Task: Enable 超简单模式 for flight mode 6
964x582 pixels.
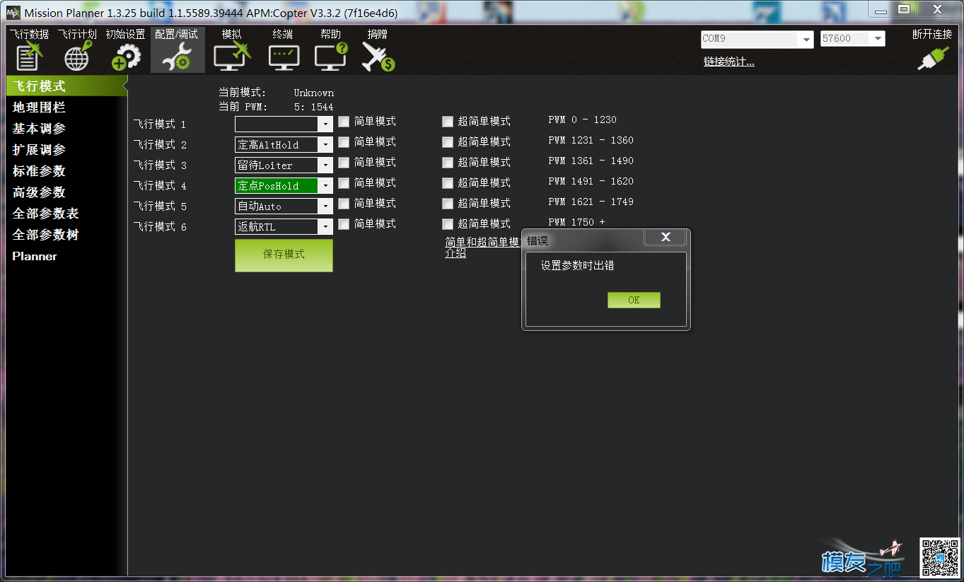Action: (x=448, y=224)
